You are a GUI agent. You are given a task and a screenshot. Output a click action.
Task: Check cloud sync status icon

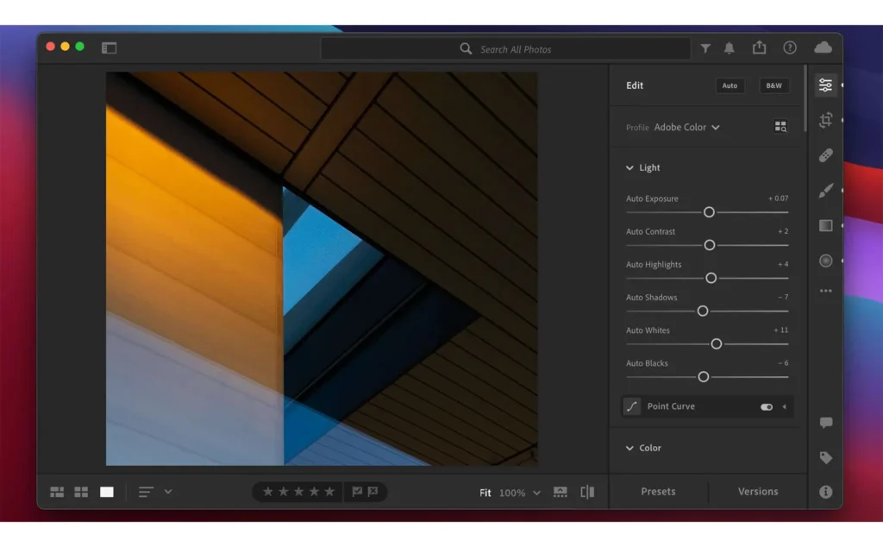point(823,47)
